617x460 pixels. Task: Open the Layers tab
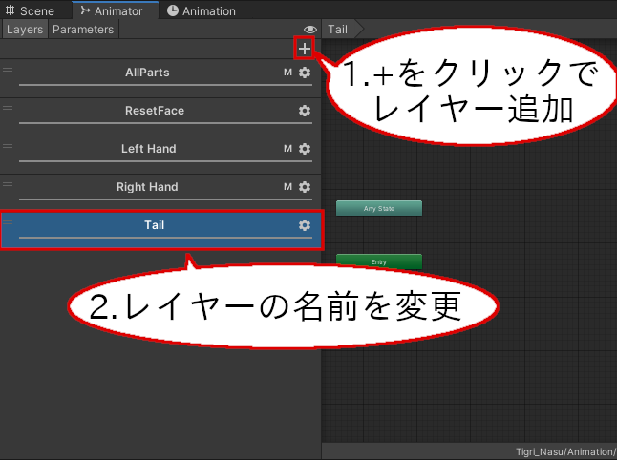25,30
